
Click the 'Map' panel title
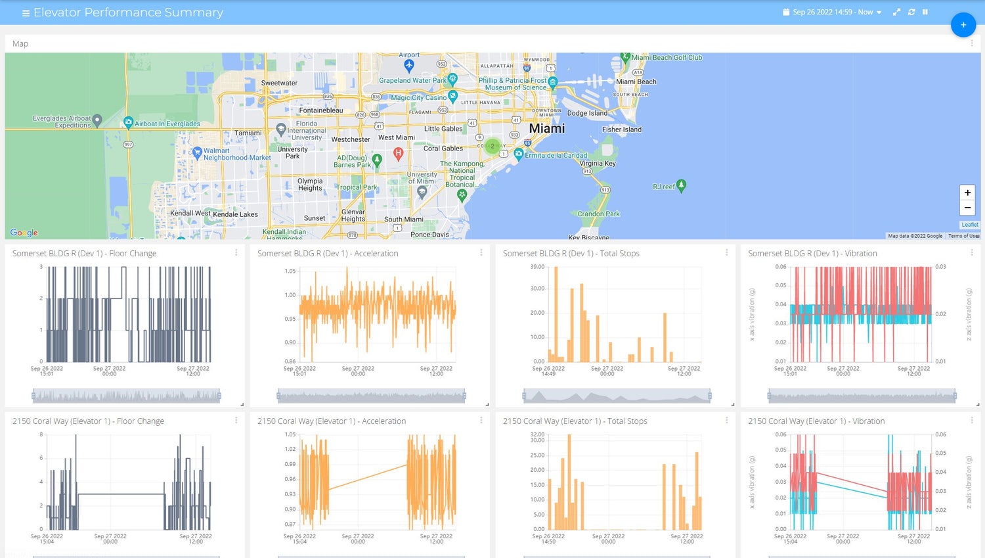point(20,43)
